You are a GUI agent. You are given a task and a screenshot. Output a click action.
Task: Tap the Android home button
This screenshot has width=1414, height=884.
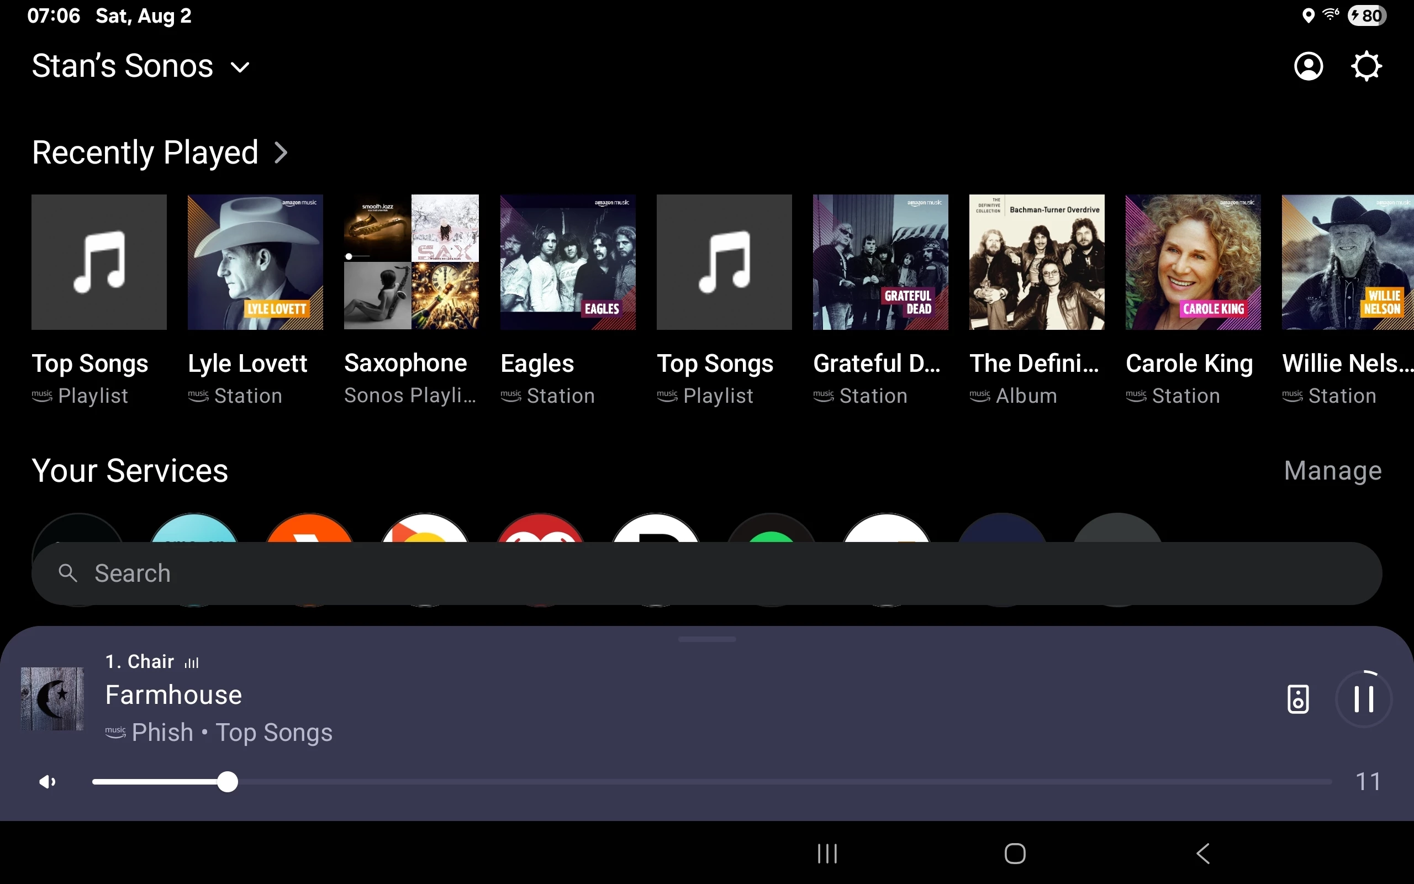(x=1015, y=854)
